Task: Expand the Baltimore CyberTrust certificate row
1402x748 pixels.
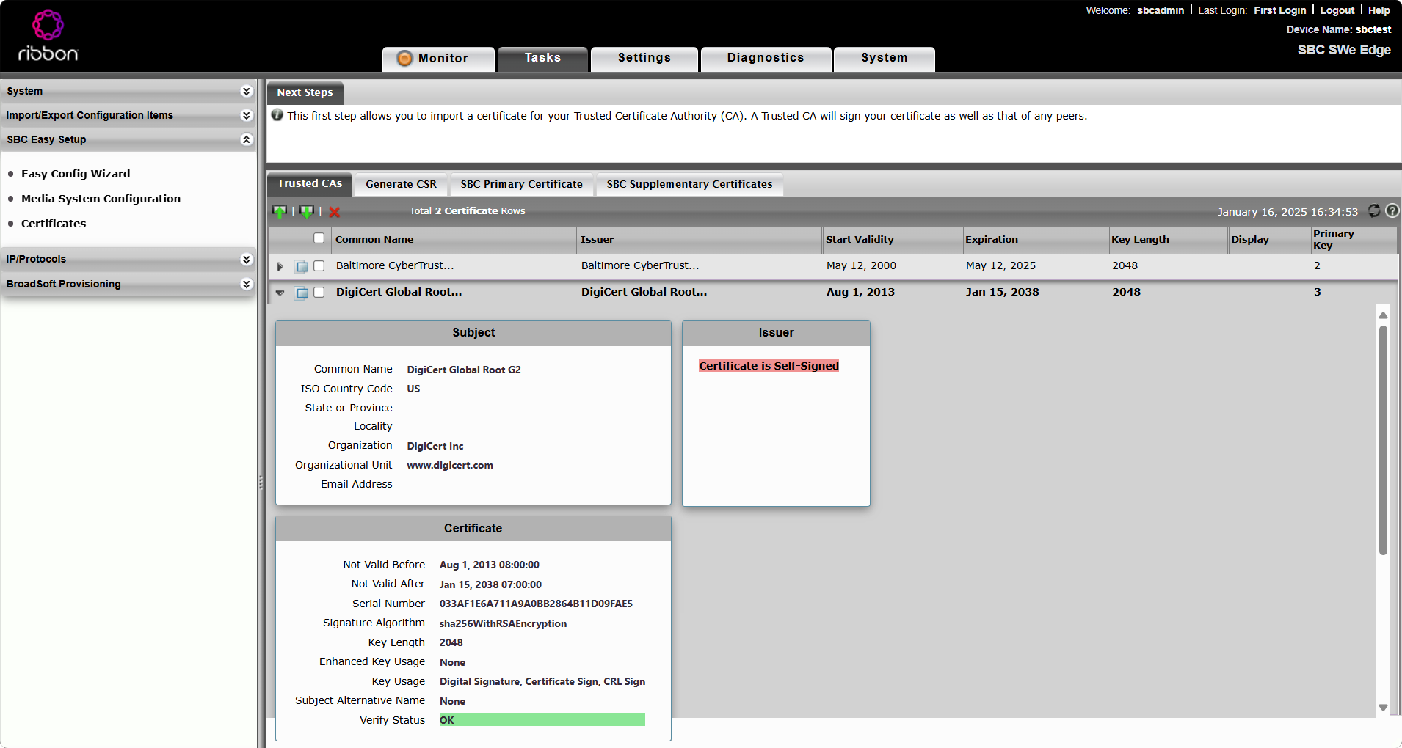Action: click(x=280, y=266)
